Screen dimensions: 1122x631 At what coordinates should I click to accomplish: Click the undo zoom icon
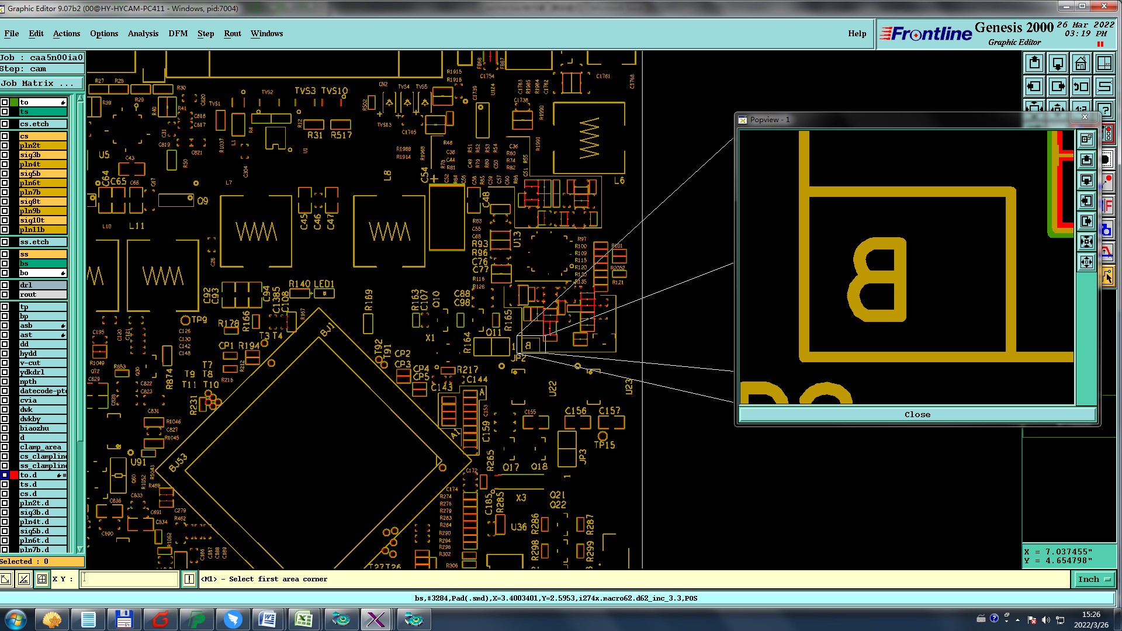1081,86
